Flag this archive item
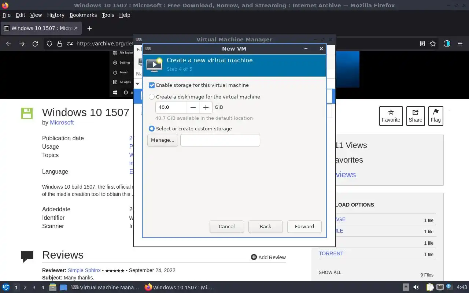 (436, 116)
